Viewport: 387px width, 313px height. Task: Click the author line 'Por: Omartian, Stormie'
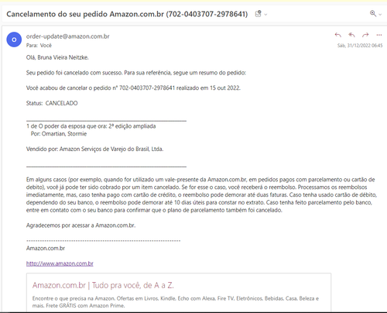[59, 134]
